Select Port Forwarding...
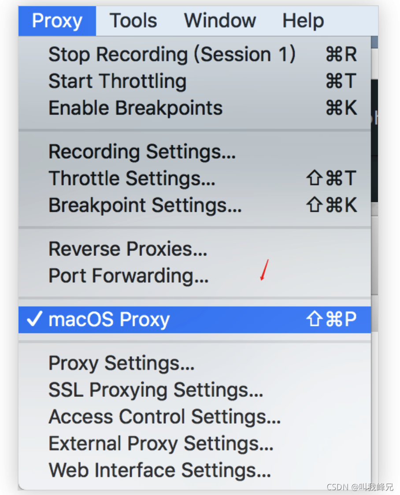 [129, 276]
